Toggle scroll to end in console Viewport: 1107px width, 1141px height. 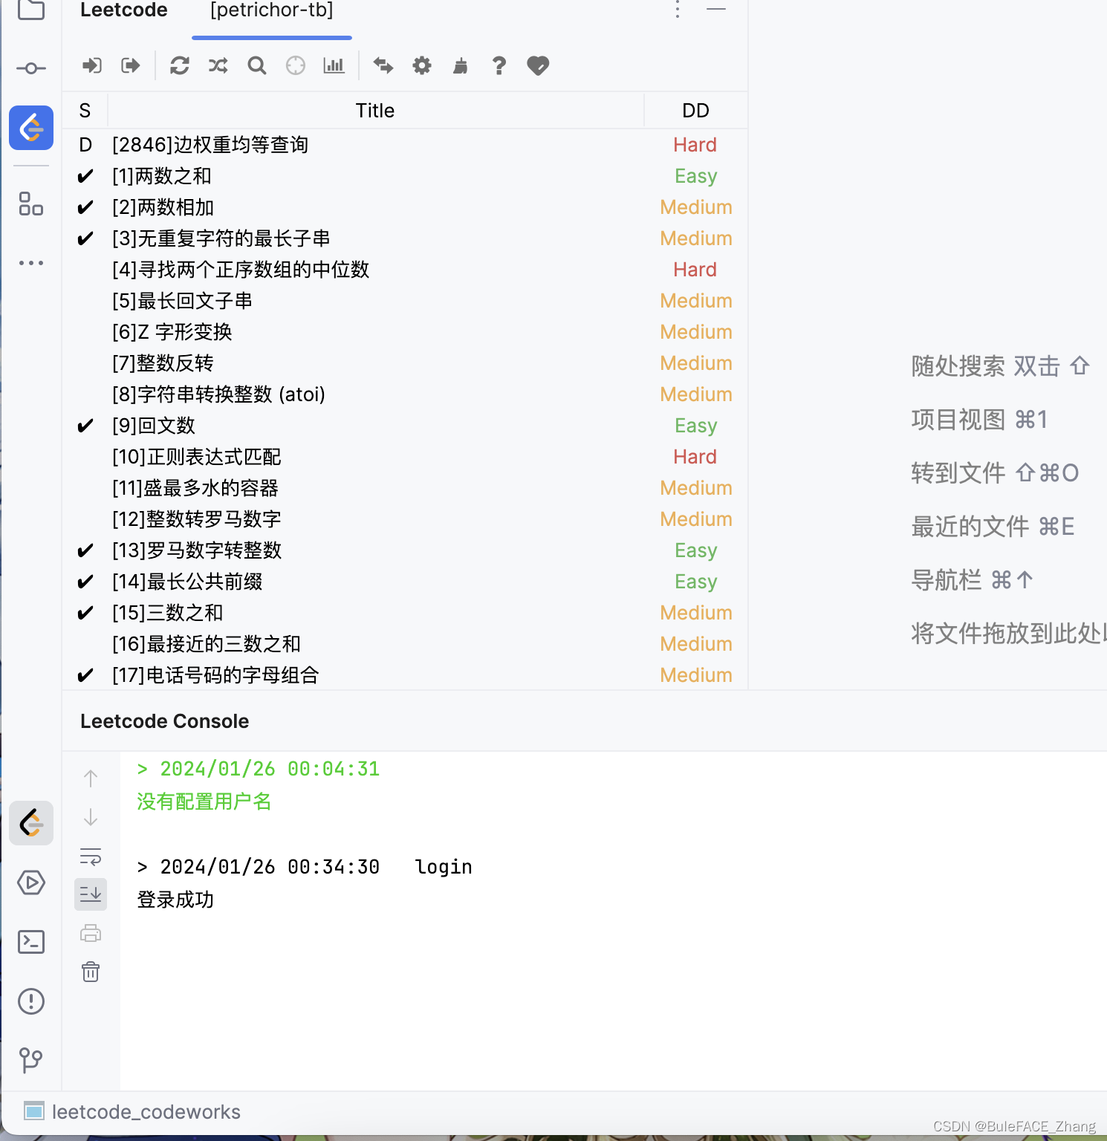[91, 894]
